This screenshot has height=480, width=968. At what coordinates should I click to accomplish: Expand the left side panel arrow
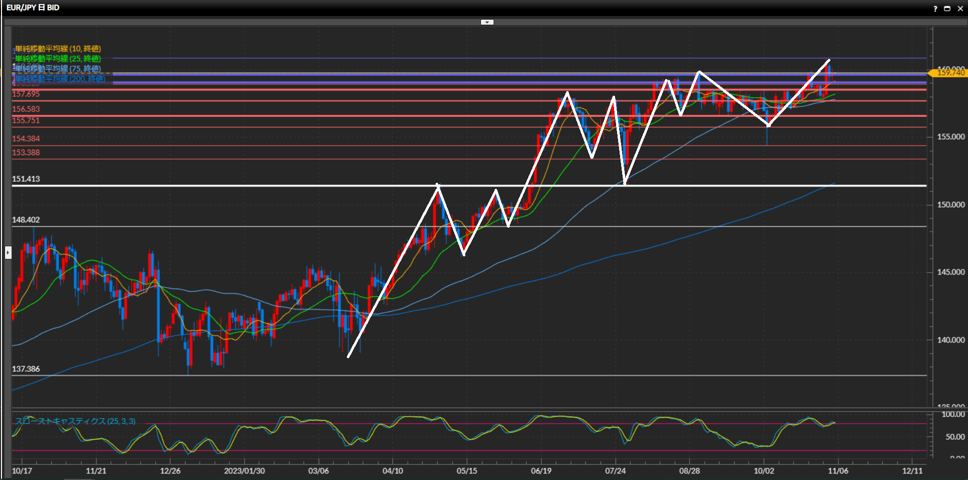(x=8, y=252)
